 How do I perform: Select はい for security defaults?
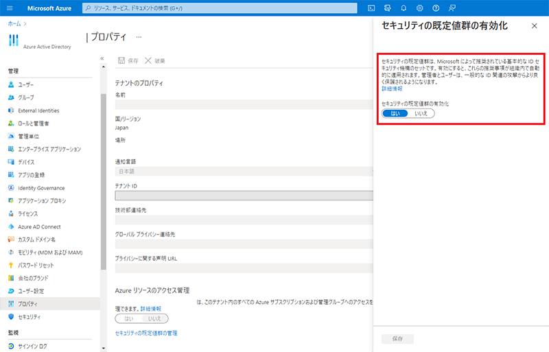click(x=395, y=113)
